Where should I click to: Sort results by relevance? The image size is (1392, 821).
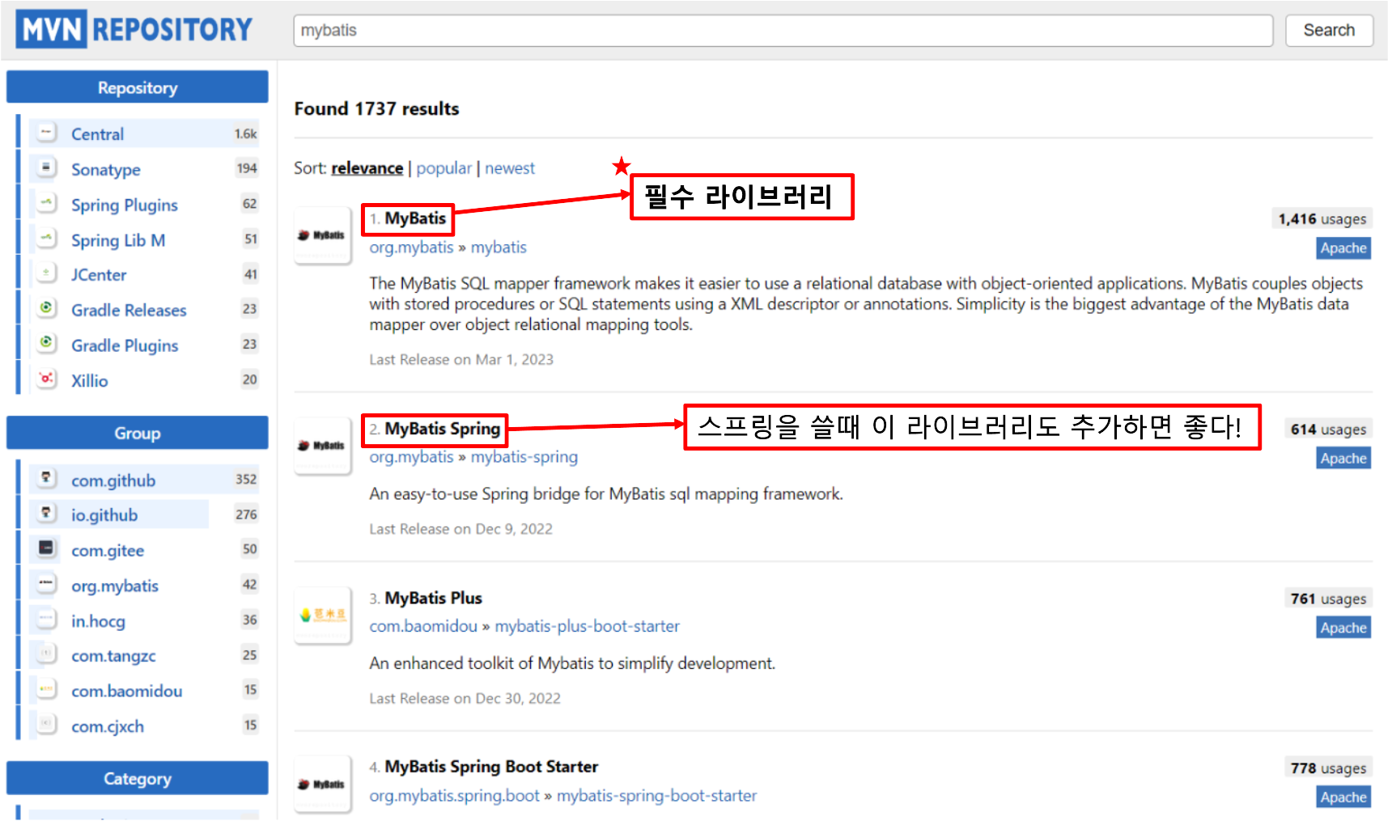tap(367, 168)
